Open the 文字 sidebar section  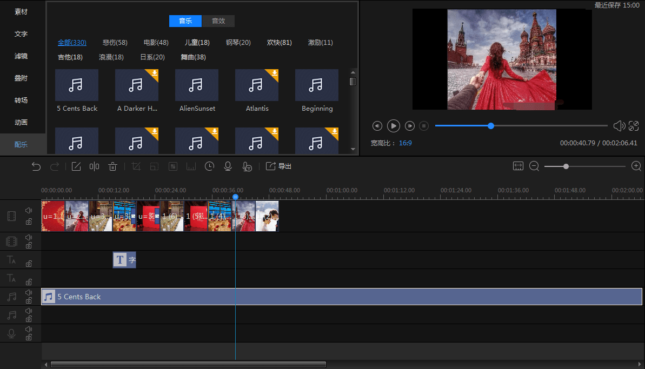tap(21, 34)
